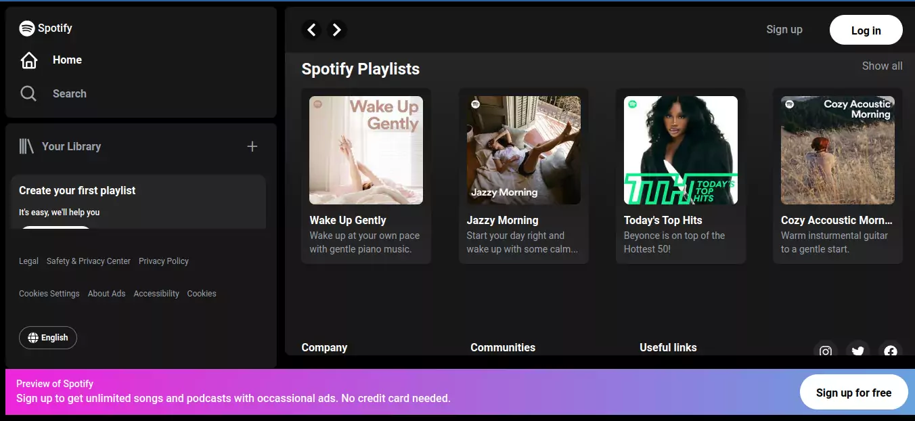Open the Accessibility page
Viewport: 915px width, 421px height.
(156, 293)
